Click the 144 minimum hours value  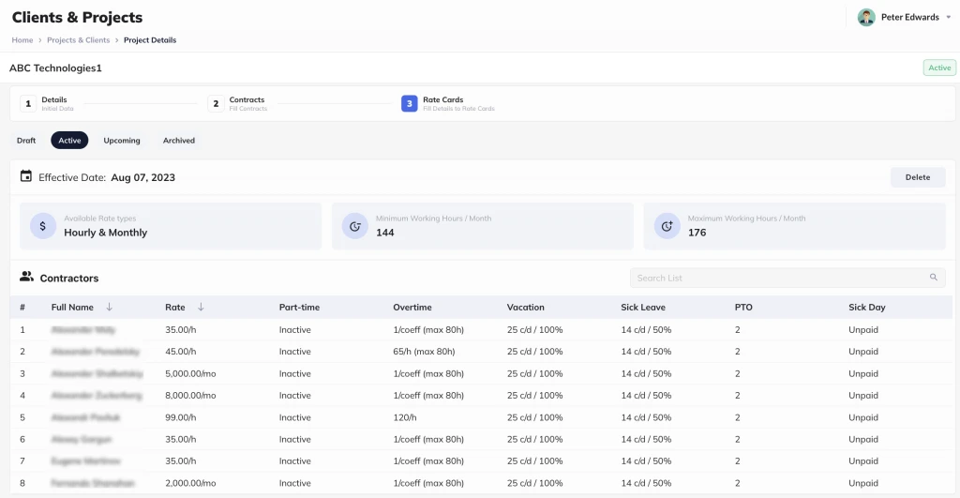tap(384, 233)
